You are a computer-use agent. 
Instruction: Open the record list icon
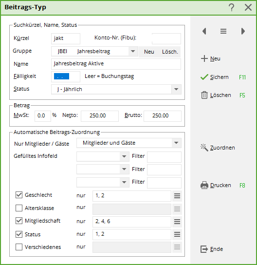tap(223, 31)
